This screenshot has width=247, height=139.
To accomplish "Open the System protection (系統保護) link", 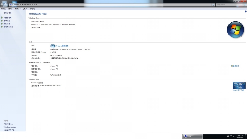I will 7,24.
